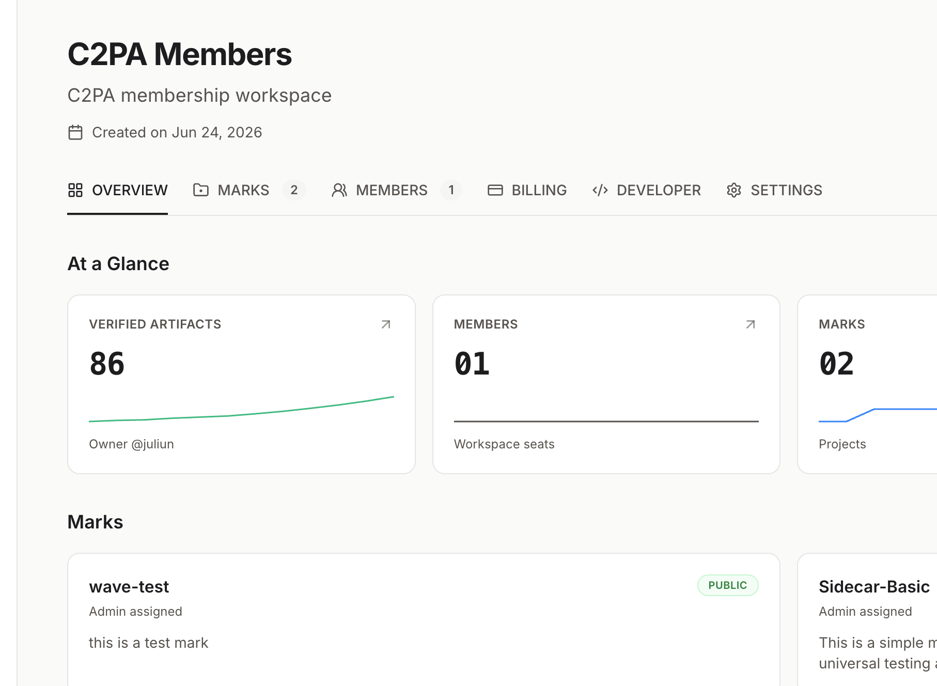
Task: Click the Developer code brackets icon
Action: (600, 190)
